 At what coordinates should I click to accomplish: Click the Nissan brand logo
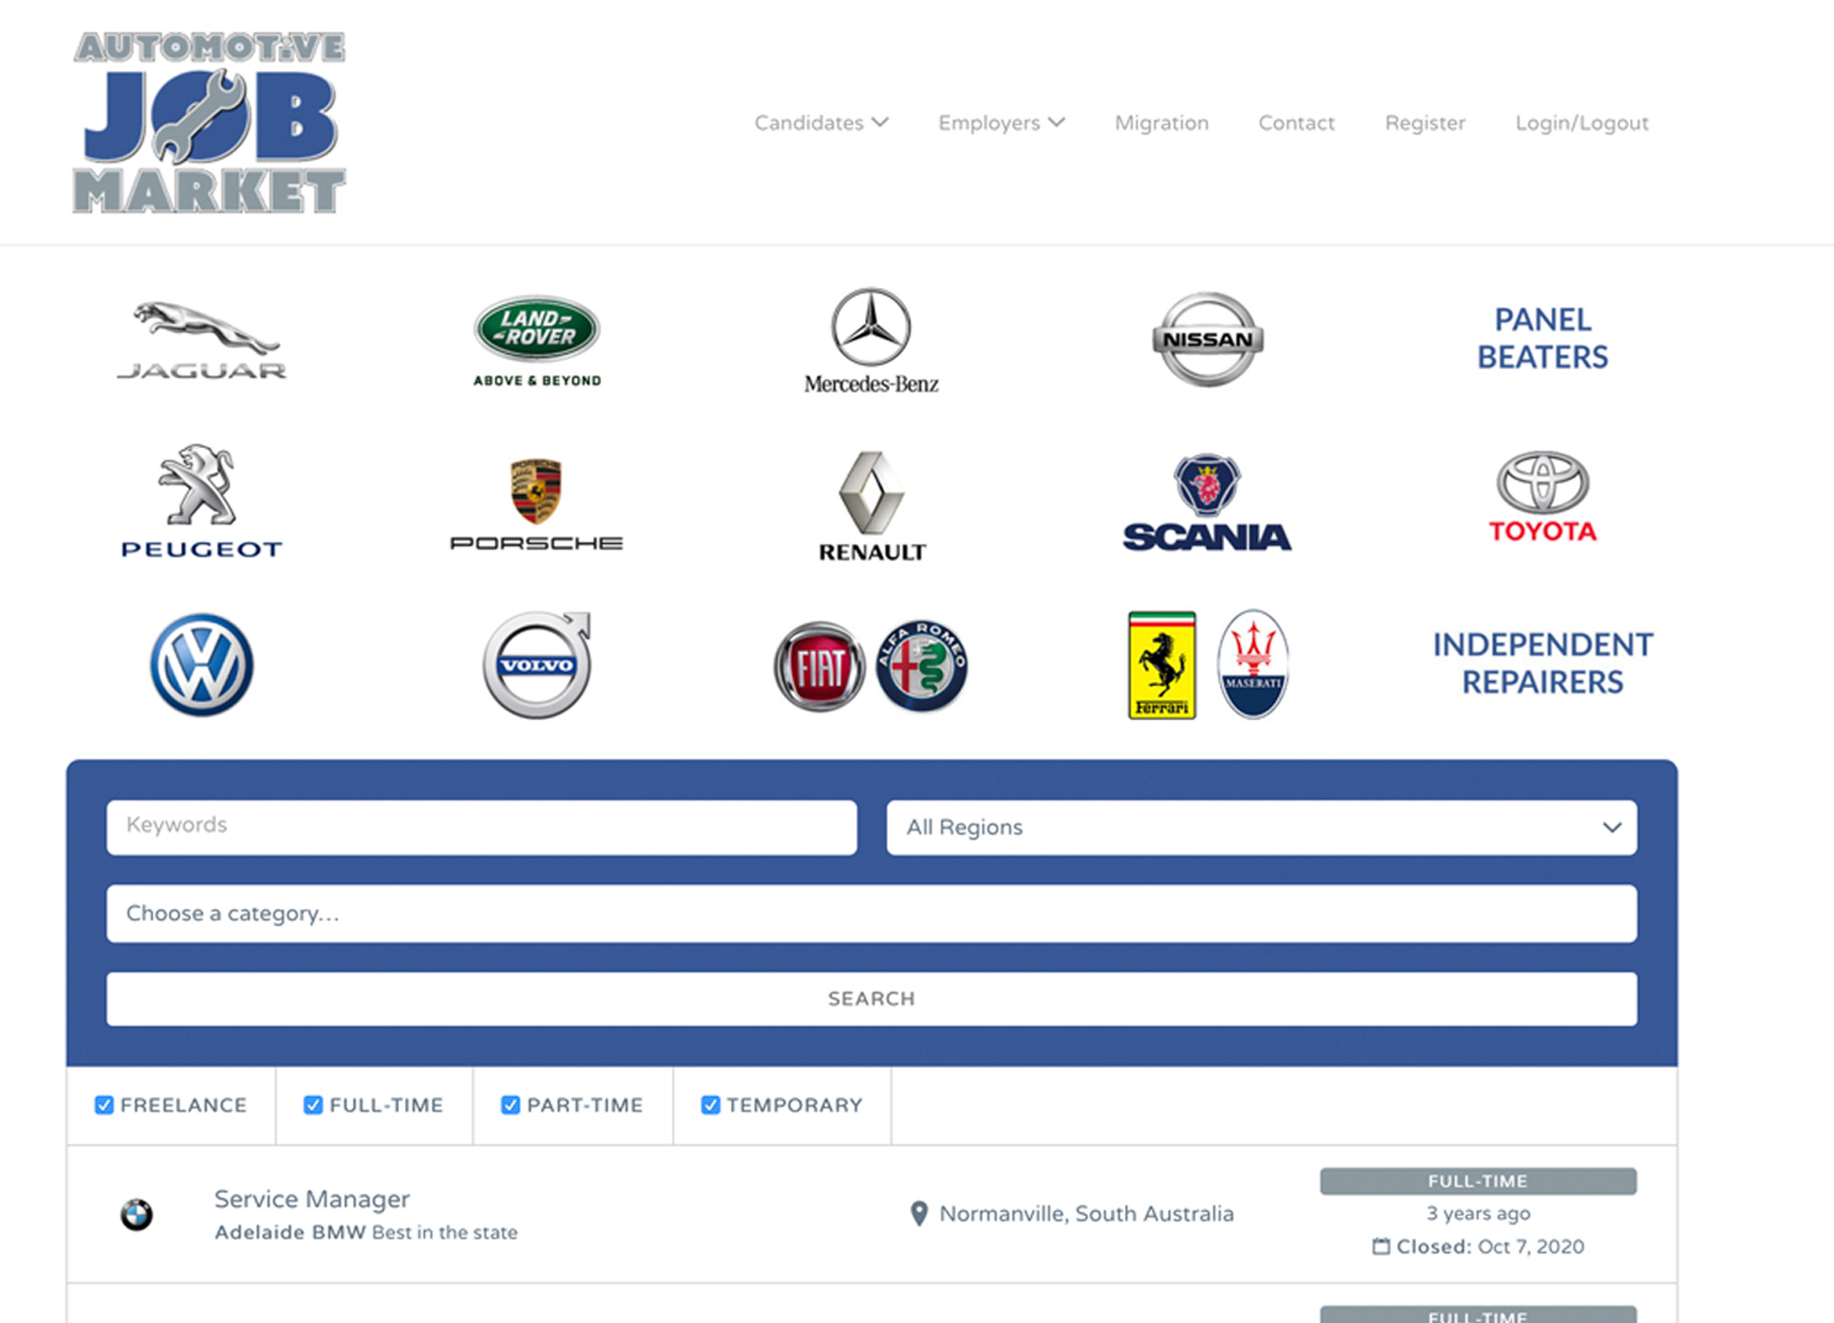tap(1207, 339)
